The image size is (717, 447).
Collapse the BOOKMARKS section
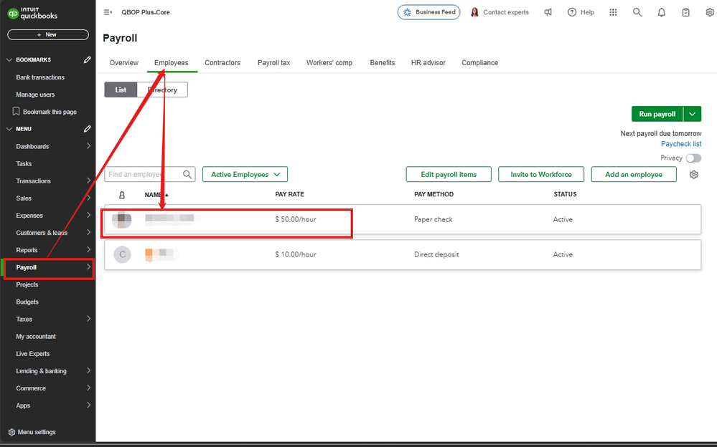(9, 59)
